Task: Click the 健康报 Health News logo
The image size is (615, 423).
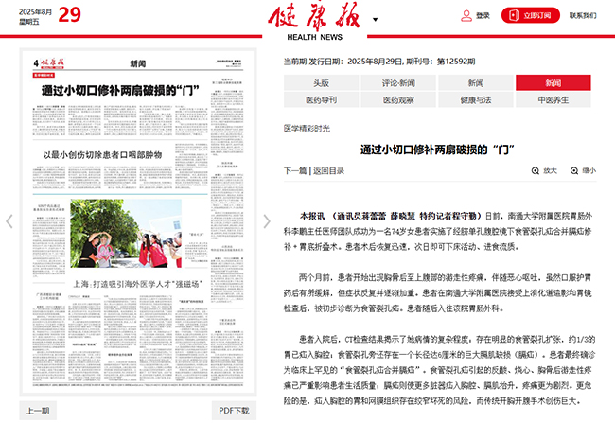Action: pos(314,22)
